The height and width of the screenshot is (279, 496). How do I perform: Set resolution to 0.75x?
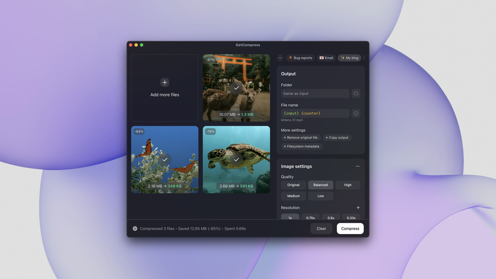point(310,217)
